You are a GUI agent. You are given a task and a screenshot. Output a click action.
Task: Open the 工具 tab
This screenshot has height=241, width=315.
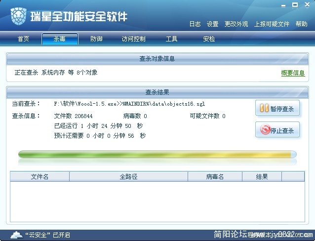(171, 39)
